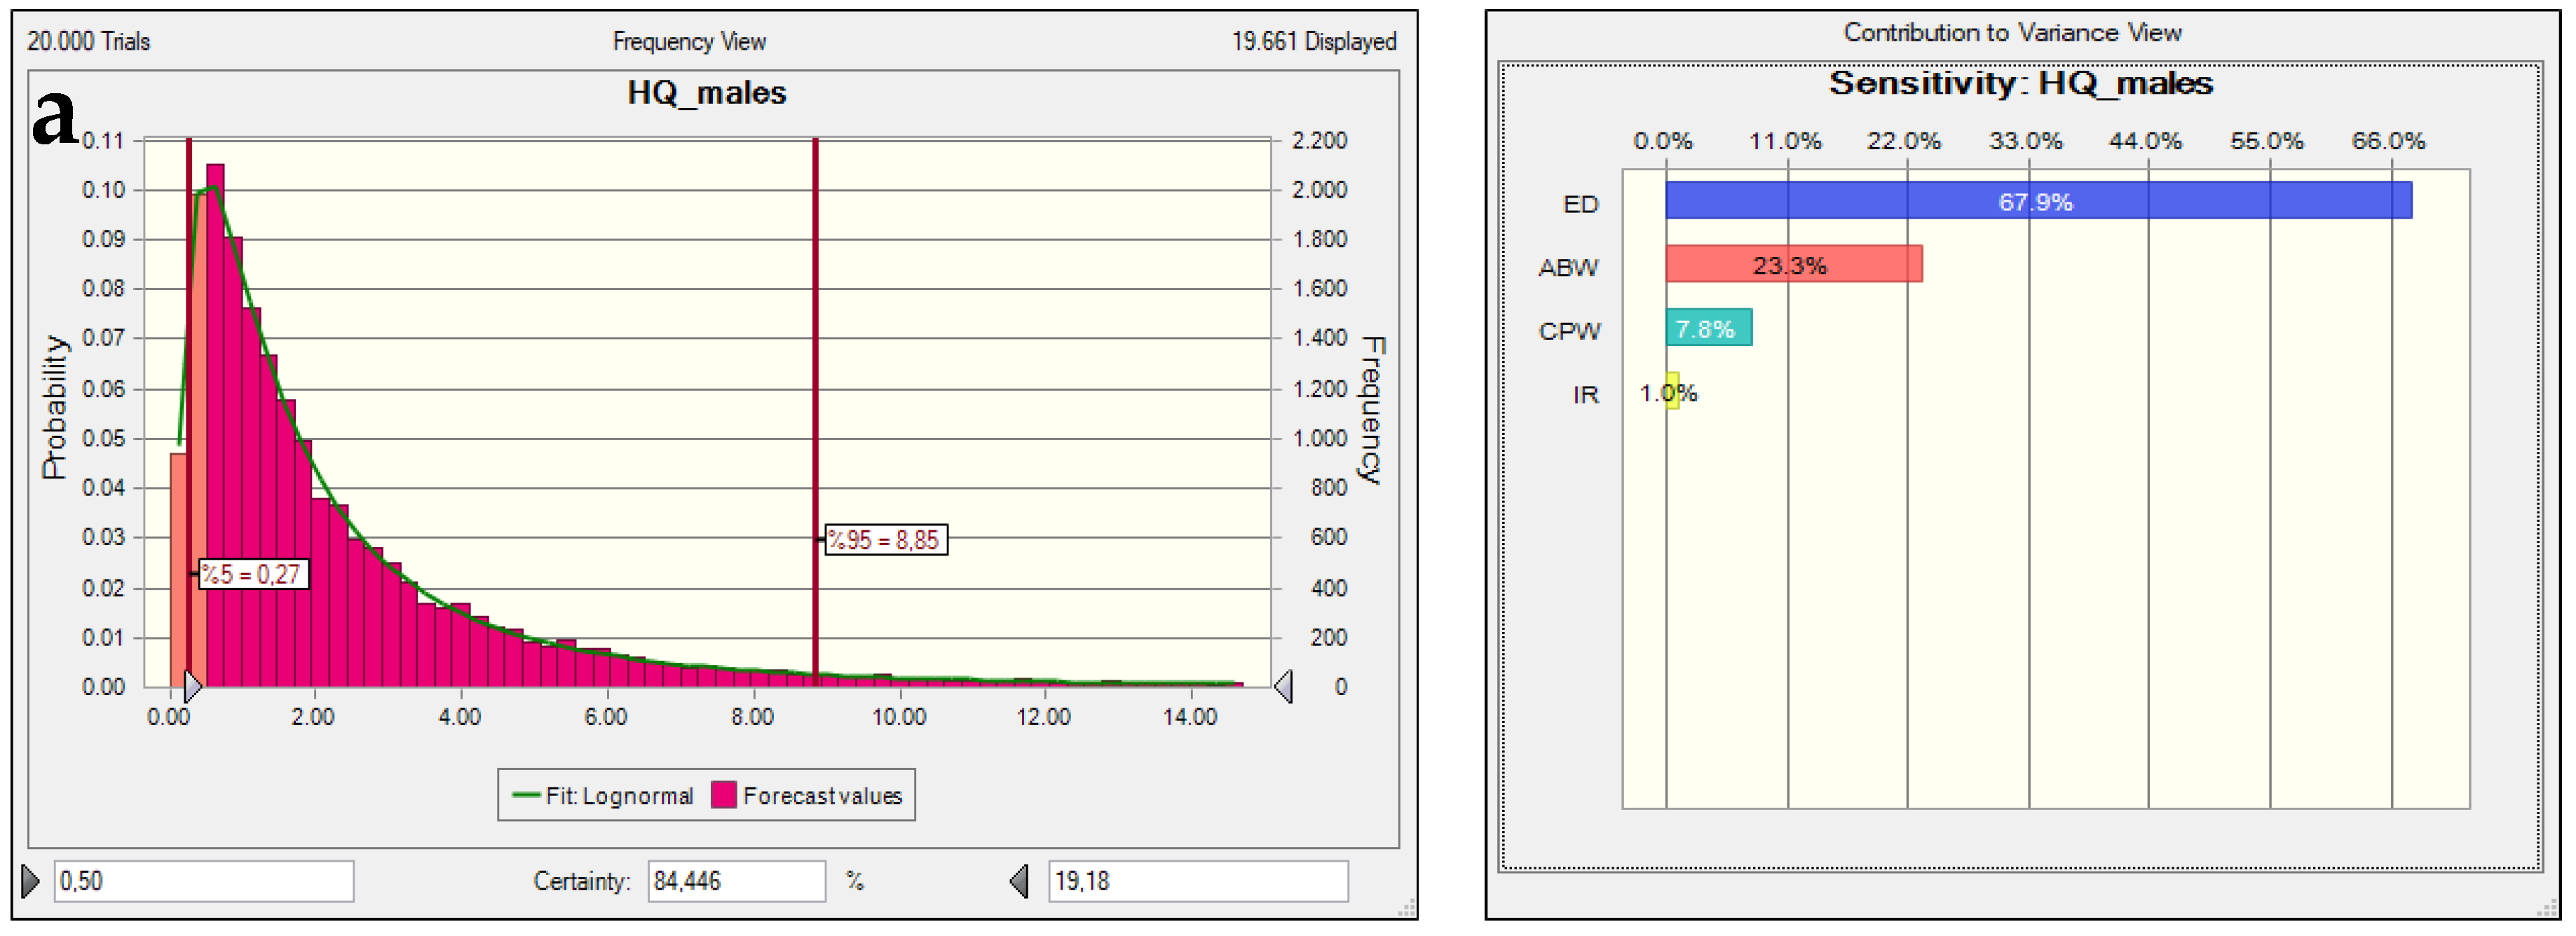
Task: Click the red ABW sensitivity bar at 23.3%
Action: coord(1793,264)
